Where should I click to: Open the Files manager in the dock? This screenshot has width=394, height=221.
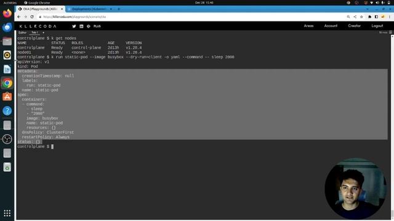click(x=7, y=41)
